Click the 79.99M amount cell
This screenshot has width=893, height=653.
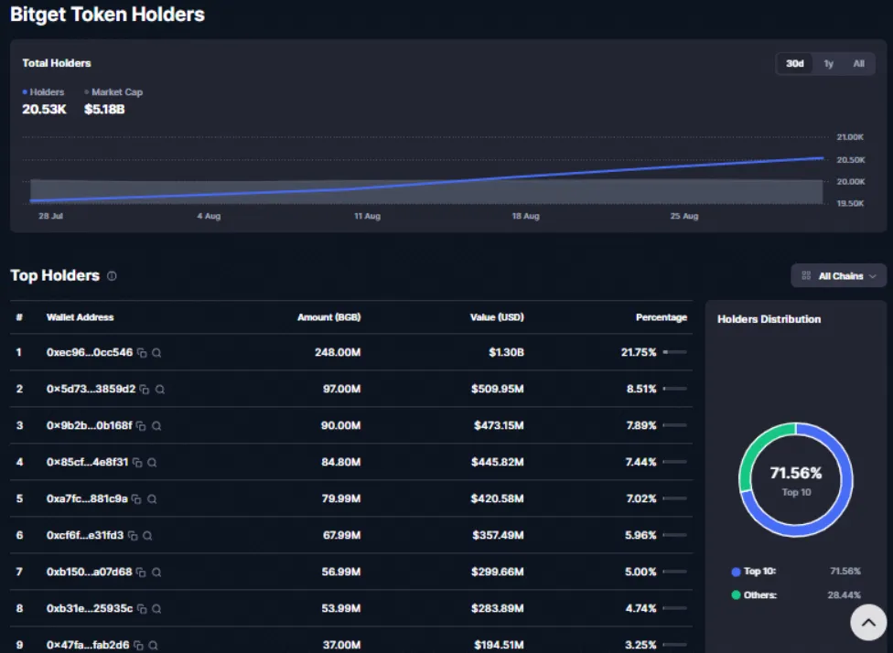(341, 498)
